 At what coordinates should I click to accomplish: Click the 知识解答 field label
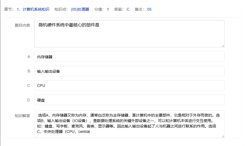(x=22, y=115)
